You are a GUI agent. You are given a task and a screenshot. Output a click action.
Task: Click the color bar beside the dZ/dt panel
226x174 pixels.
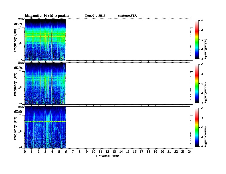point(197,127)
